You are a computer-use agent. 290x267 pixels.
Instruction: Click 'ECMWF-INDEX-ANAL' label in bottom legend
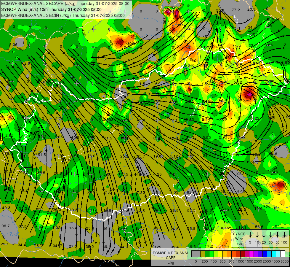tap(171, 253)
